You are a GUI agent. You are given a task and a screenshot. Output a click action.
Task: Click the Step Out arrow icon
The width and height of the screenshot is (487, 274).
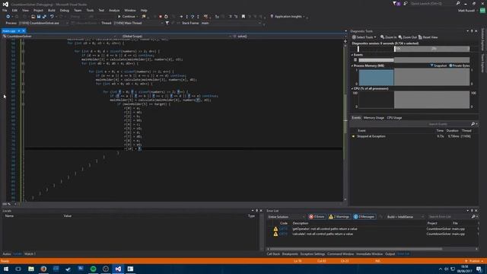pyautogui.click(x=198, y=17)
